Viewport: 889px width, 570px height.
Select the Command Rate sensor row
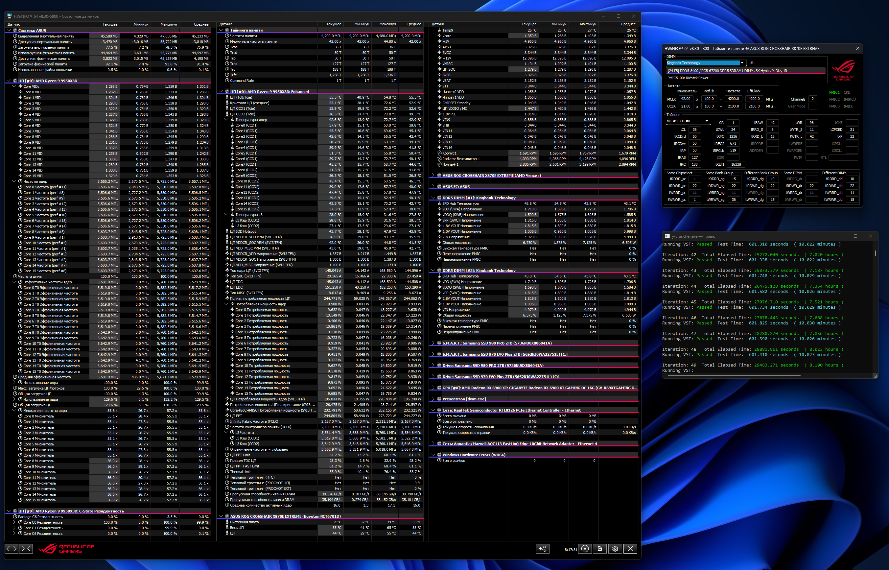tap(242, 80)
